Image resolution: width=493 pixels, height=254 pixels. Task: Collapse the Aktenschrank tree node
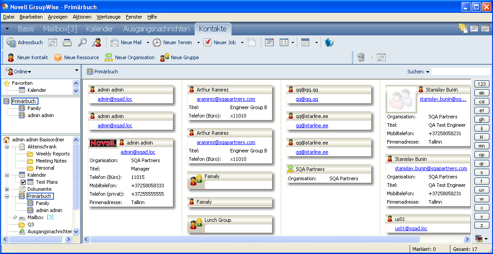click(x=7, y=147)
